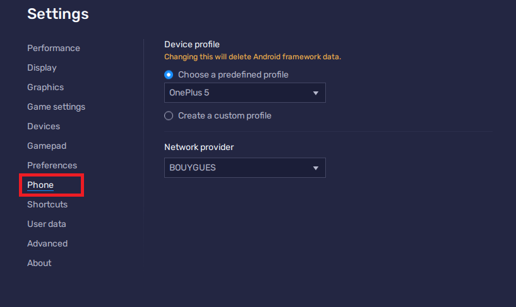Click the 'Choose a predefined profile' label

point(233,74)
